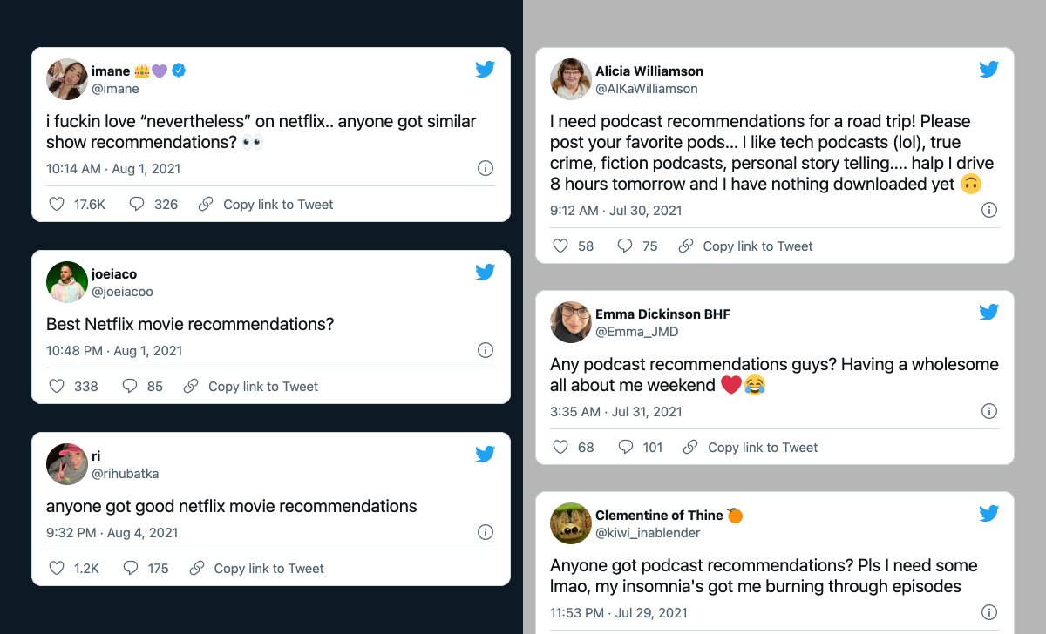Like the joeiaco Netflix movie tweet
This screenshot has width=1046, height=634.
point(57,387)
